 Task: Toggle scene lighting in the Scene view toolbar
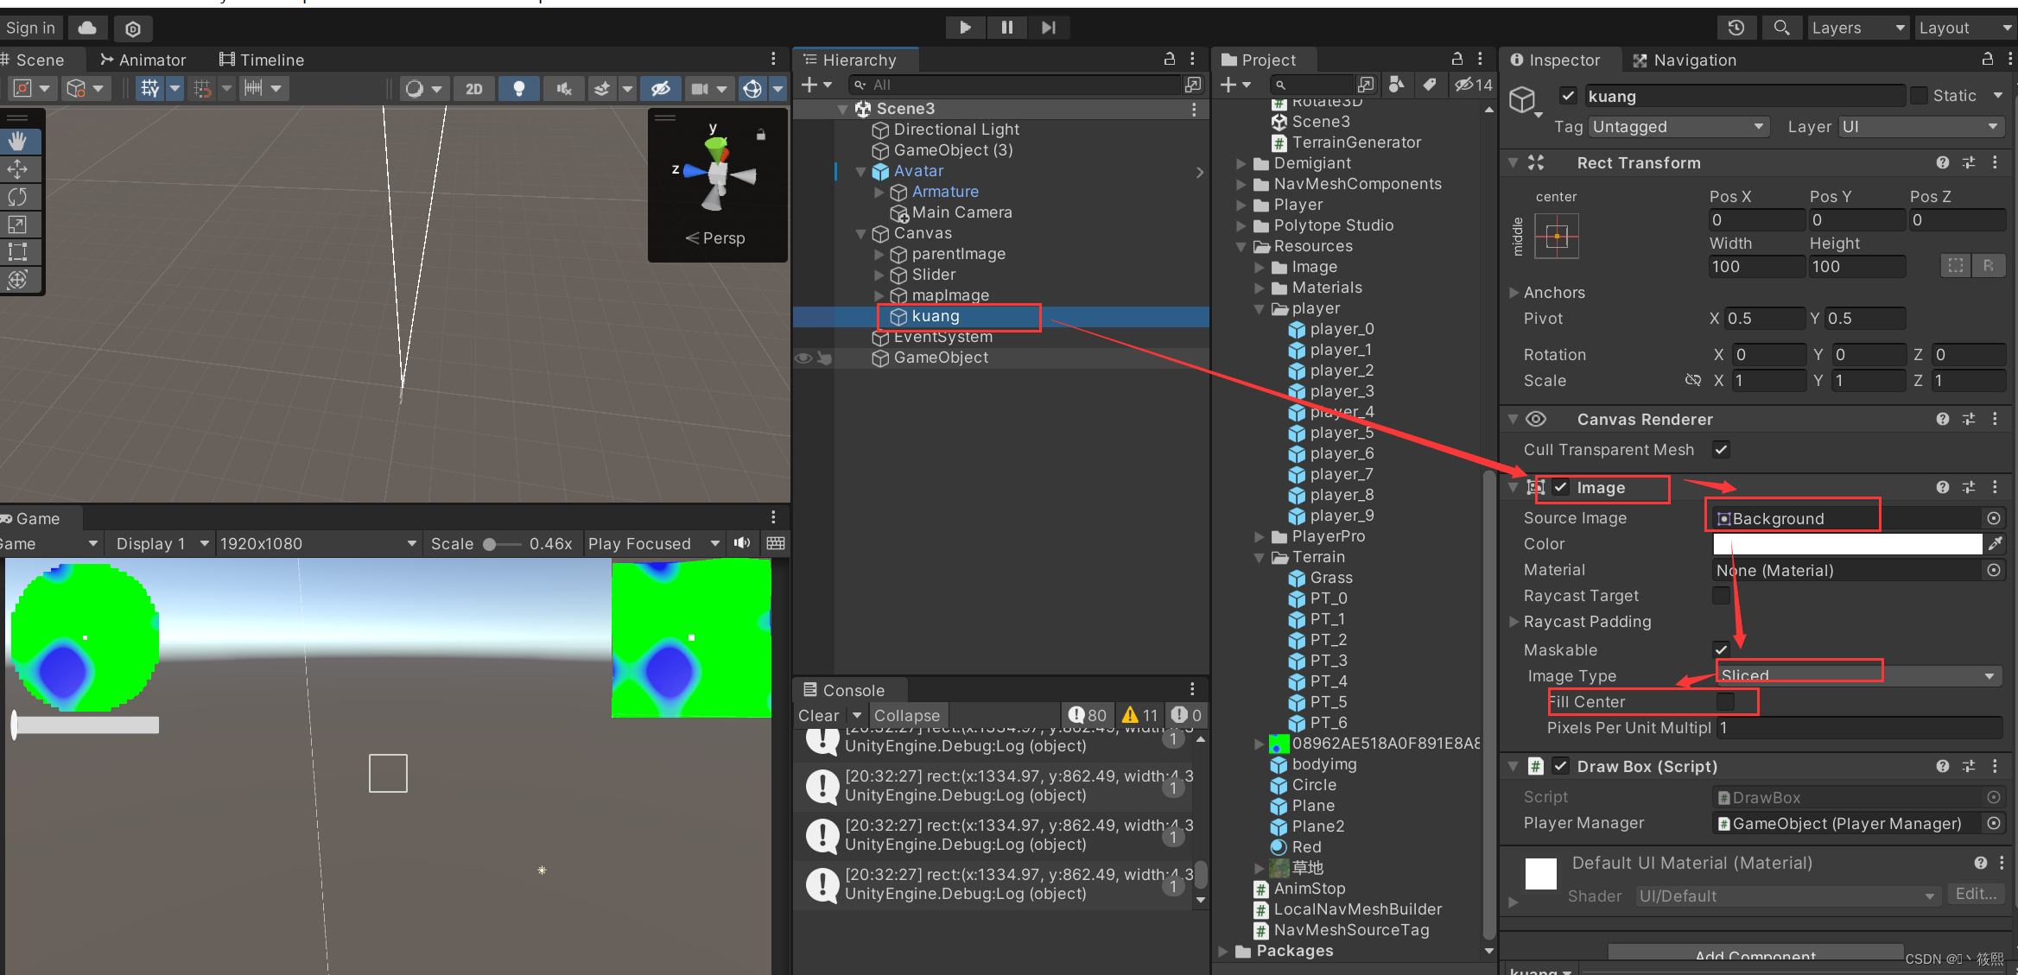[x=519, y=88]
